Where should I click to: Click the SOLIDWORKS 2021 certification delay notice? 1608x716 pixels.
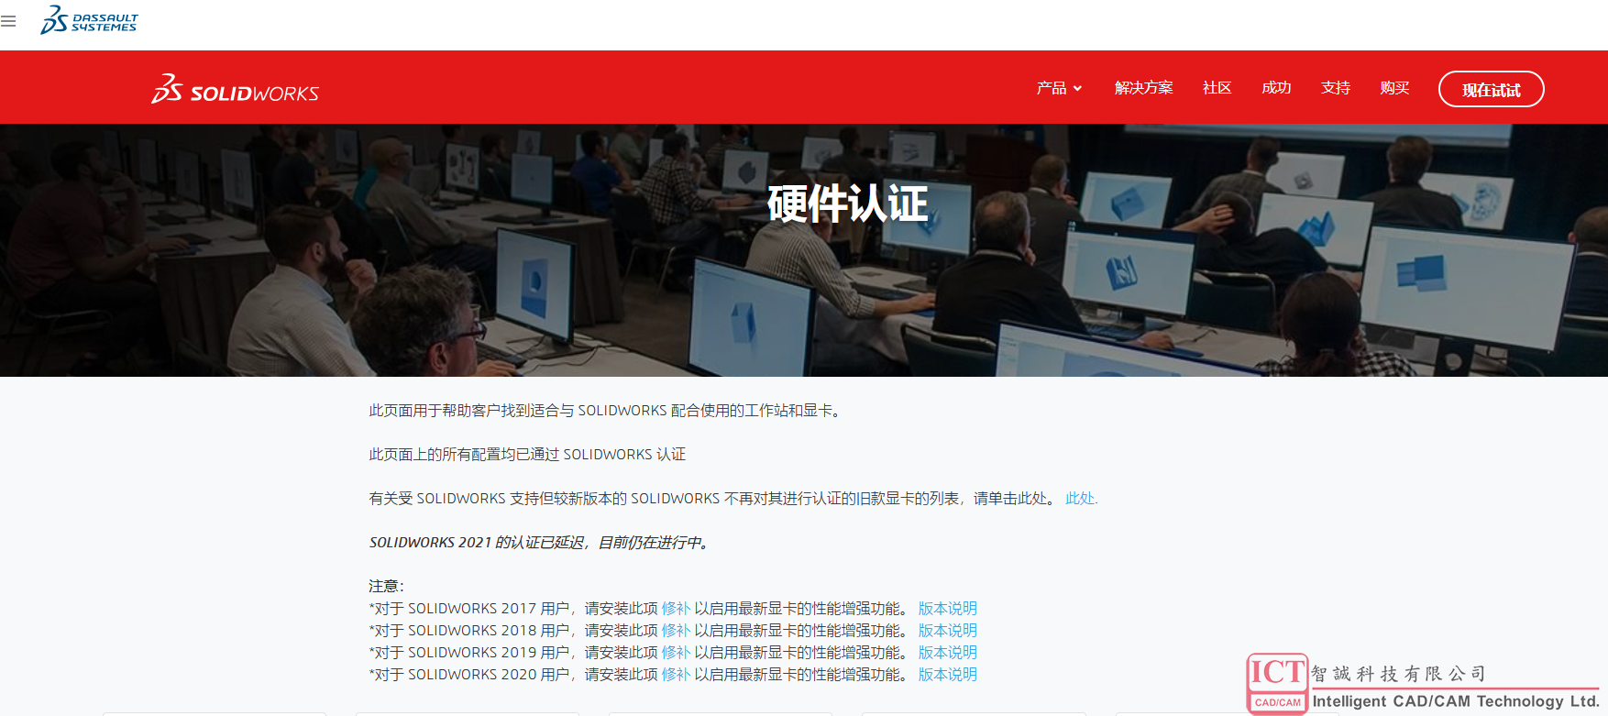pos(539,543)
